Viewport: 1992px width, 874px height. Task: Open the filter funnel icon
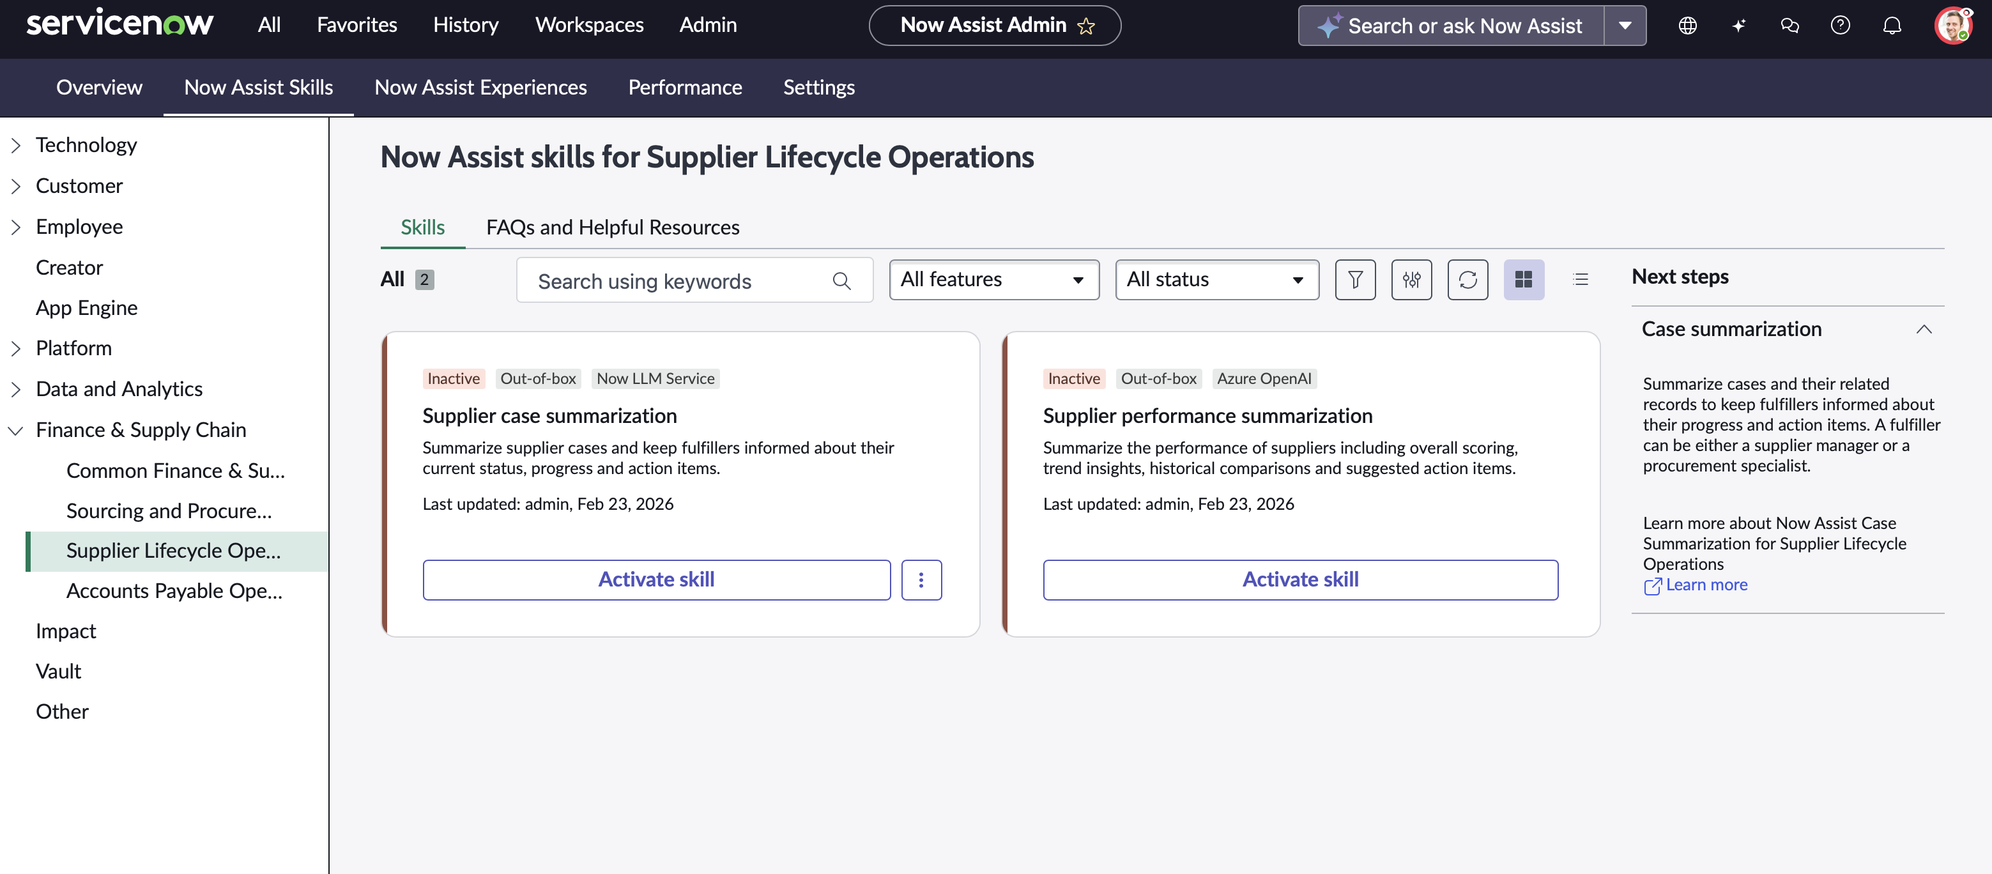pos(1355,279)
